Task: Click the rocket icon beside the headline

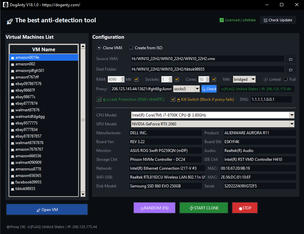Action: point(10,21)
